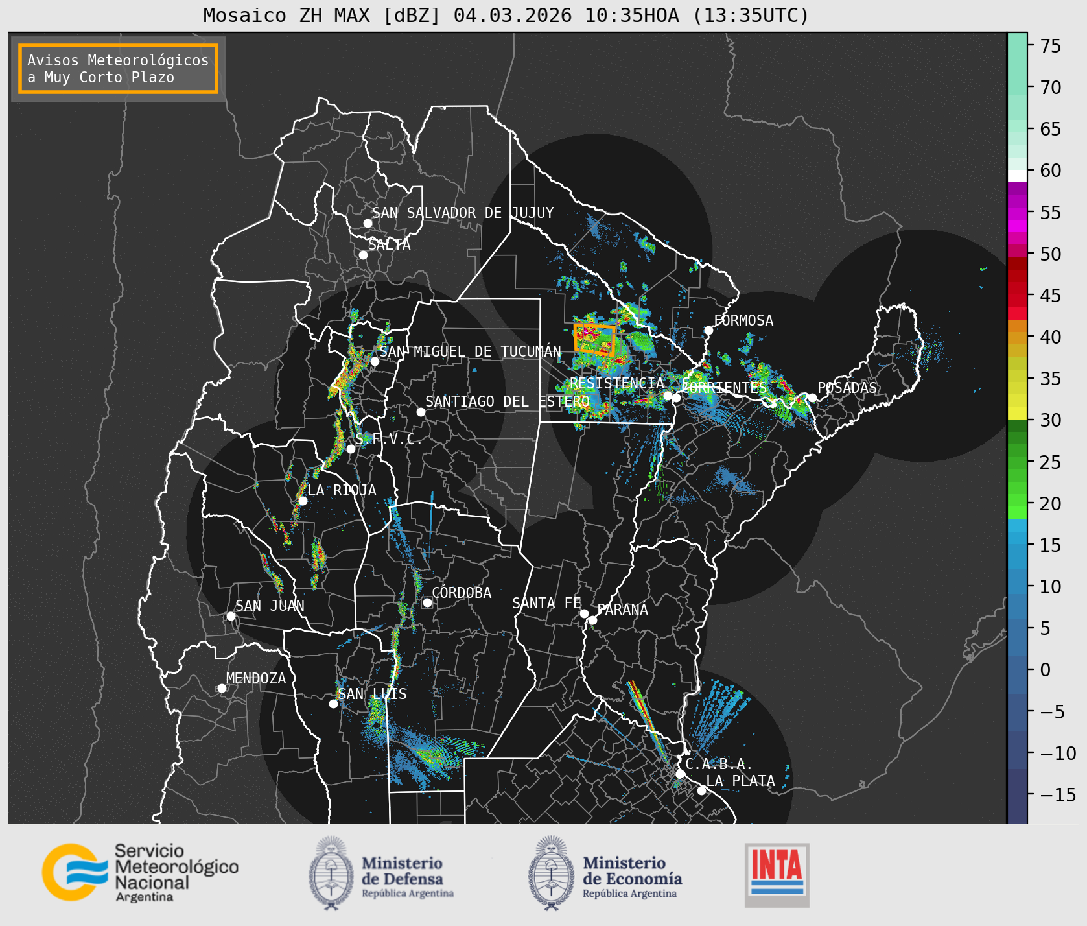Click the map title 'Mosaico ZH MAX [dBZ]'

(x=322, y=15)
